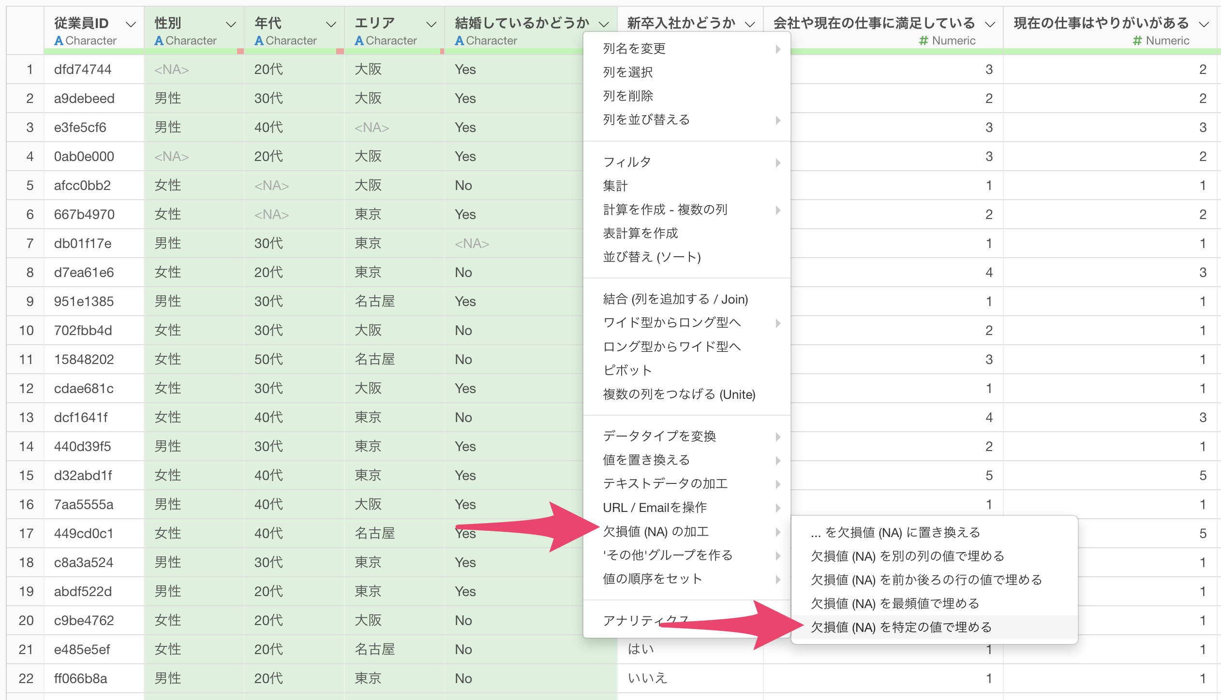Screen dimensions: 1221x700
Task: Click the 現在の仕事はやりがいがある column menu chevron
Action: 1204,24
